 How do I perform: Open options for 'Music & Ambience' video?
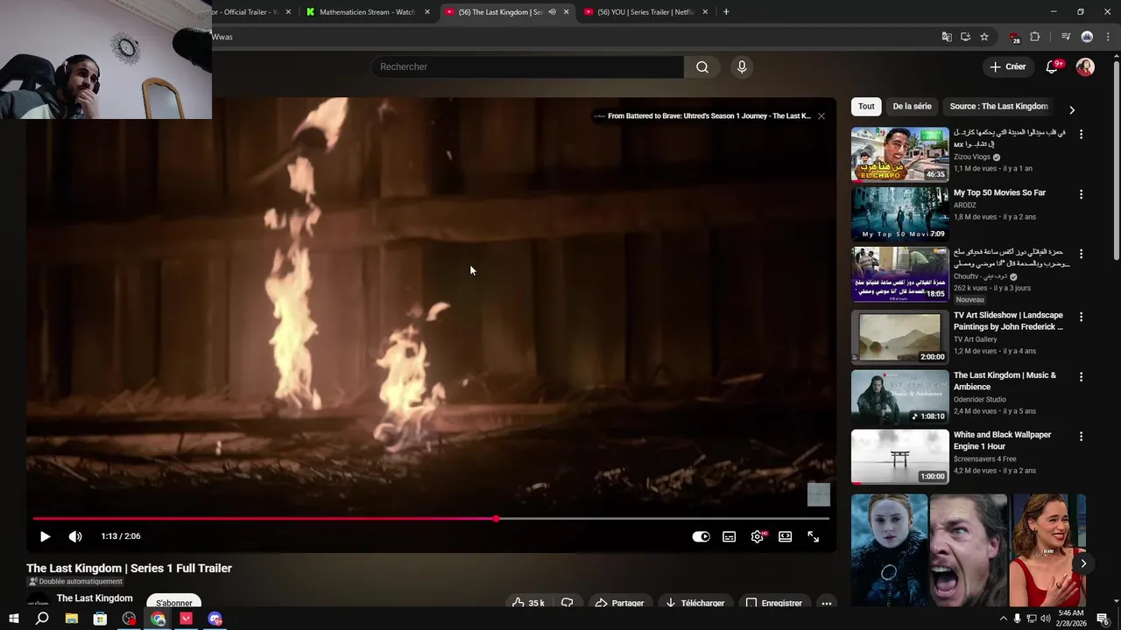tap(1081, 376)
